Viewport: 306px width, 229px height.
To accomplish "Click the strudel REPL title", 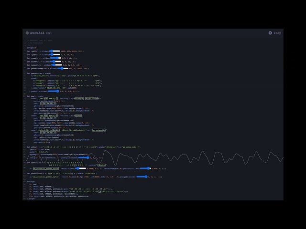I will 41,33.
